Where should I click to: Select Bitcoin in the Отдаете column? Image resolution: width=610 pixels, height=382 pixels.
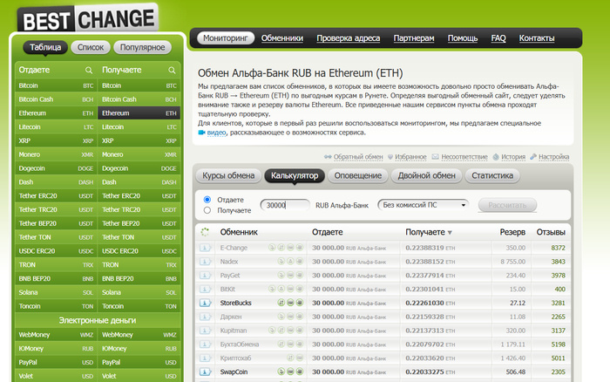[x=56, y=85]
